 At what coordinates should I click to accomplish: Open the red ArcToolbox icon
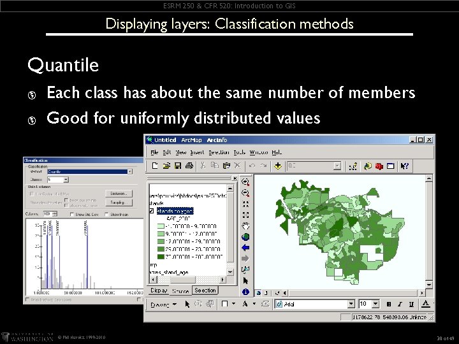tap(379, 166)
